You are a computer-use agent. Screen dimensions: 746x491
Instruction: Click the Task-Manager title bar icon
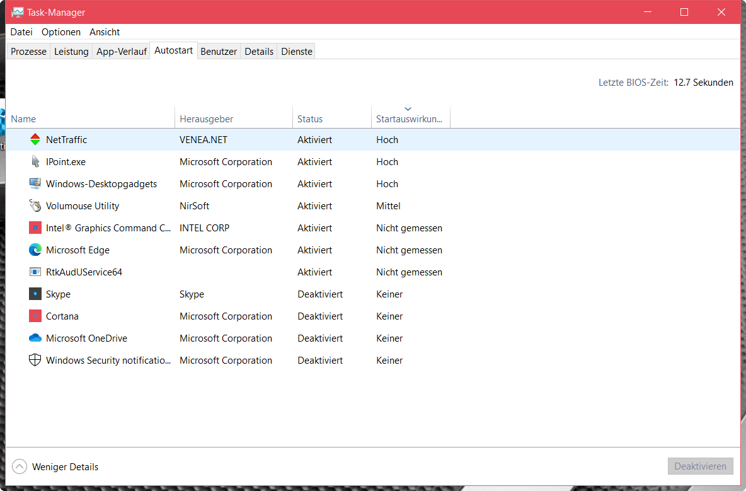(17, 13)
